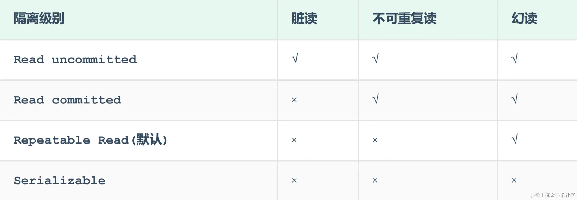The image size is (577, 200).
Task: Click cross for Repeatable Read 不可重复读
Action: tap(375, 140)
